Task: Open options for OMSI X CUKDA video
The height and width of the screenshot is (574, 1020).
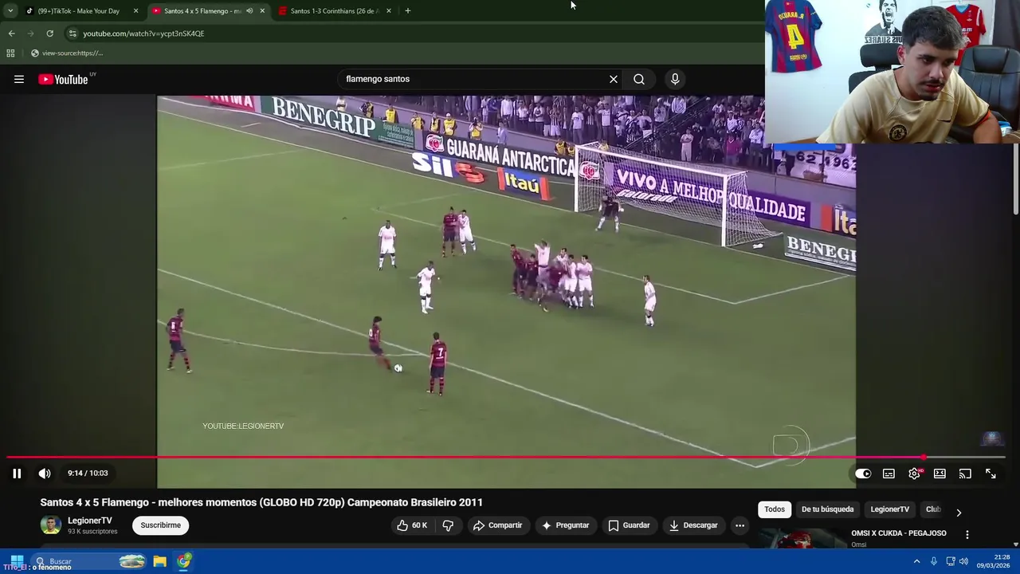Action: tap(967, 535)
